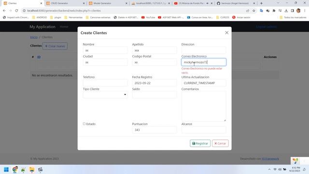Open the Canciones extranas bookmarks folder
309x174 pixels.
pyautogui.click(x=98, y=17)
